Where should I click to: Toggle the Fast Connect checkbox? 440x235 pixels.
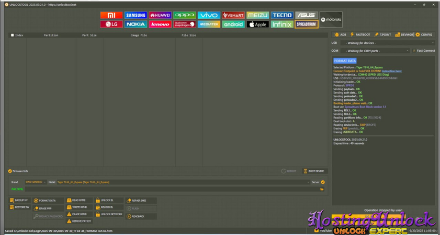[x=414, y=51]
